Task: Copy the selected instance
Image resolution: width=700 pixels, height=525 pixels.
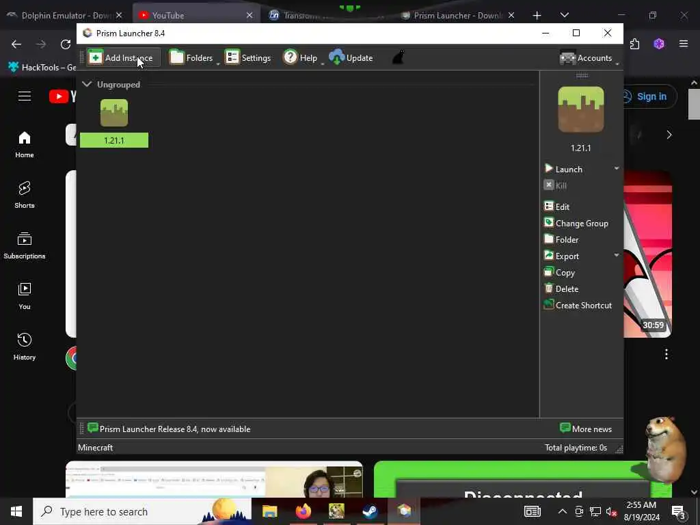Action: click(559, 272)
